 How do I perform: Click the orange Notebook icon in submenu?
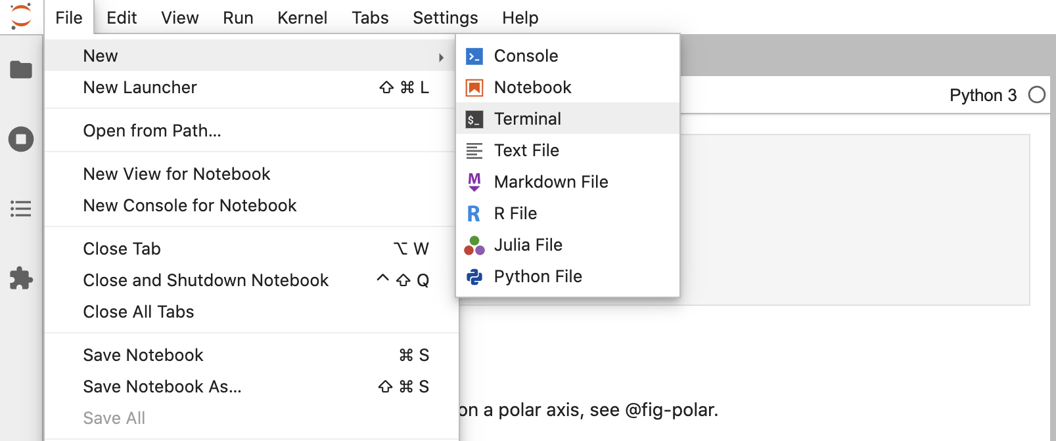click(474, 88)
